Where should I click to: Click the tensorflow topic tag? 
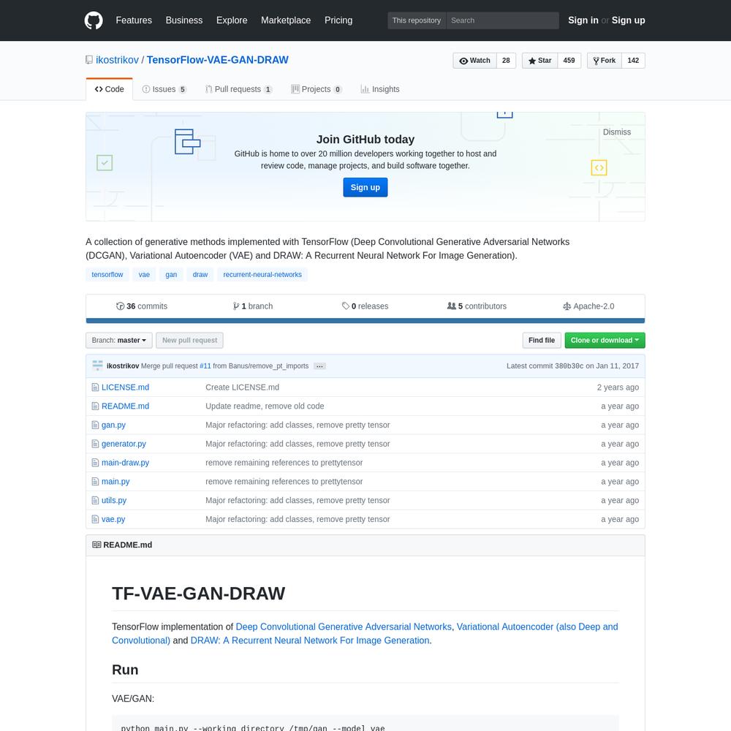(107, 275)
